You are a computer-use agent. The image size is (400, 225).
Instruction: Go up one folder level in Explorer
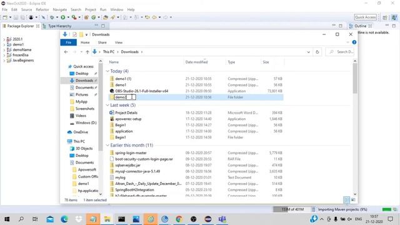[87, 52]
